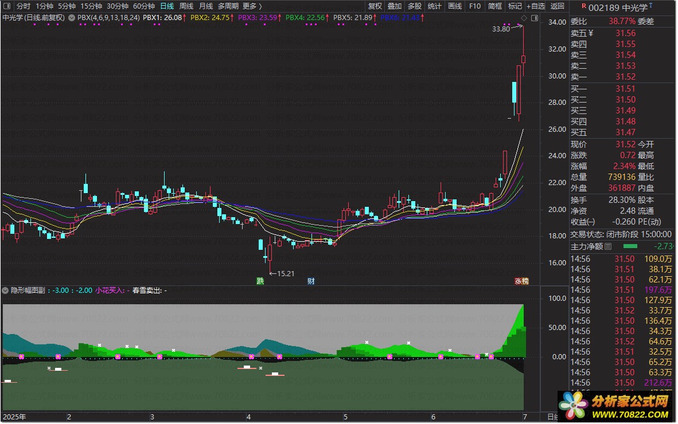Click the 财 financial report marker
Image resolution: width=678 pixels, height=424 pixels.
coord(311,281)
